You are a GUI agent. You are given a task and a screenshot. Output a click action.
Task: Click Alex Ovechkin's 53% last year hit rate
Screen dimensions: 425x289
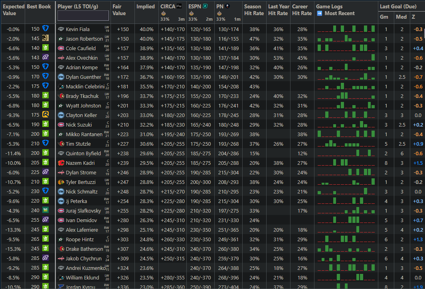click(x=279, y=58)
